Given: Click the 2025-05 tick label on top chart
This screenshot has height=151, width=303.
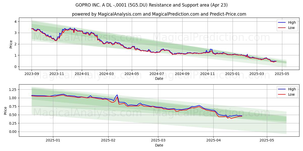Looking at the screenshot, I should [x=282, y=74].
